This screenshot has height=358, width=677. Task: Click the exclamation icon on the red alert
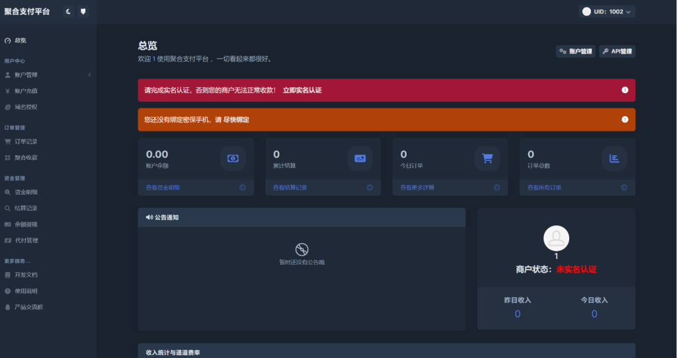click(x=625, y=90)
